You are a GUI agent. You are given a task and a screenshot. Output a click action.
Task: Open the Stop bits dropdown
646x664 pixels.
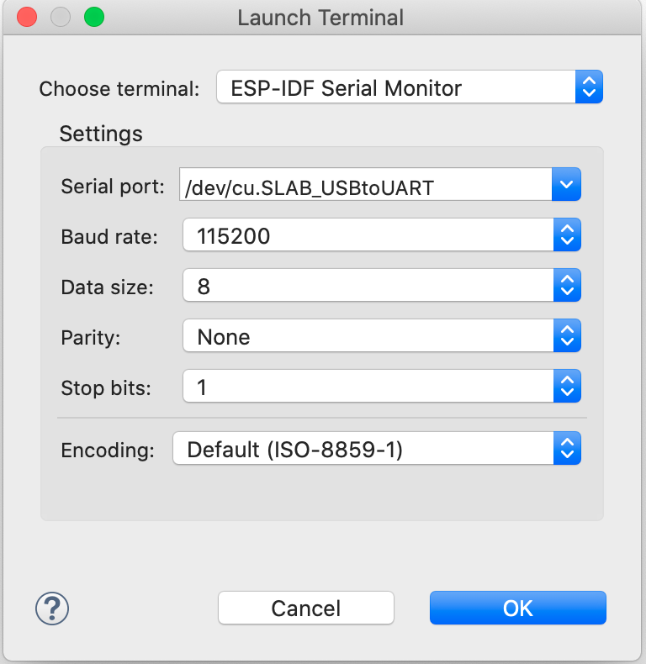[382, 386]
